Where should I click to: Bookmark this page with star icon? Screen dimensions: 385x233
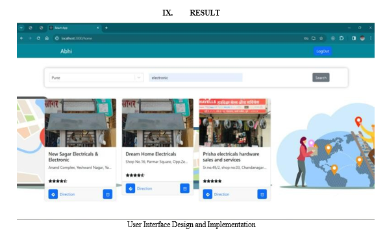coord(321,38)
